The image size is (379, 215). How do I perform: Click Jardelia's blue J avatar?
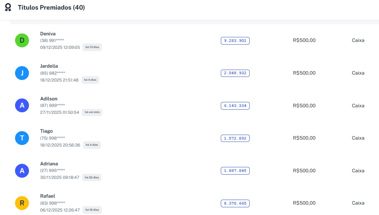pos(22,73)
